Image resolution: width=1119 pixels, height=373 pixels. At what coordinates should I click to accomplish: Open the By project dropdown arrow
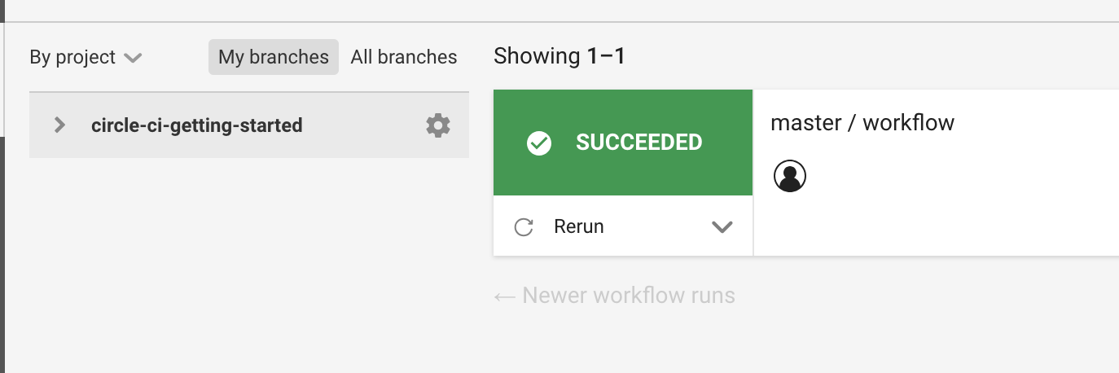[x=133, y=58]
